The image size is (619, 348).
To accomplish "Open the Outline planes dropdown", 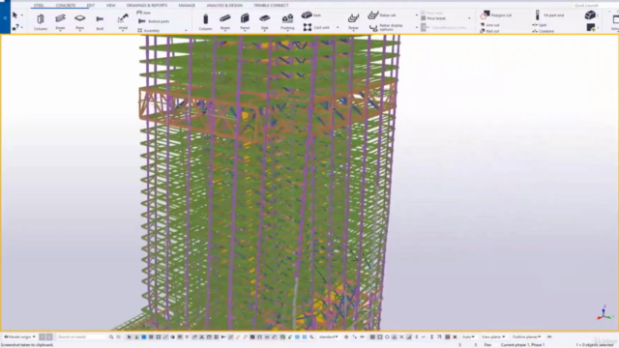I will 526,337.
